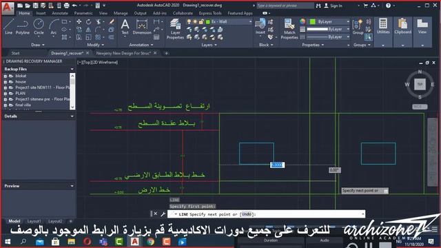This screenshot has width=441, height=248.
Task: Expand the Draw panel dropdown
Action: point(38,45)
